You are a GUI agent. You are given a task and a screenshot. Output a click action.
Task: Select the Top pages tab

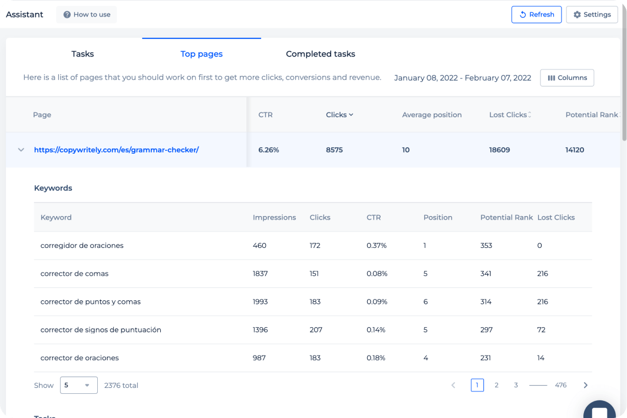[x=202, y=54]
